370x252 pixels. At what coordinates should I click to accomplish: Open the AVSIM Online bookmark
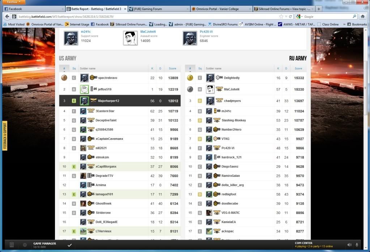tap(258, 24)
